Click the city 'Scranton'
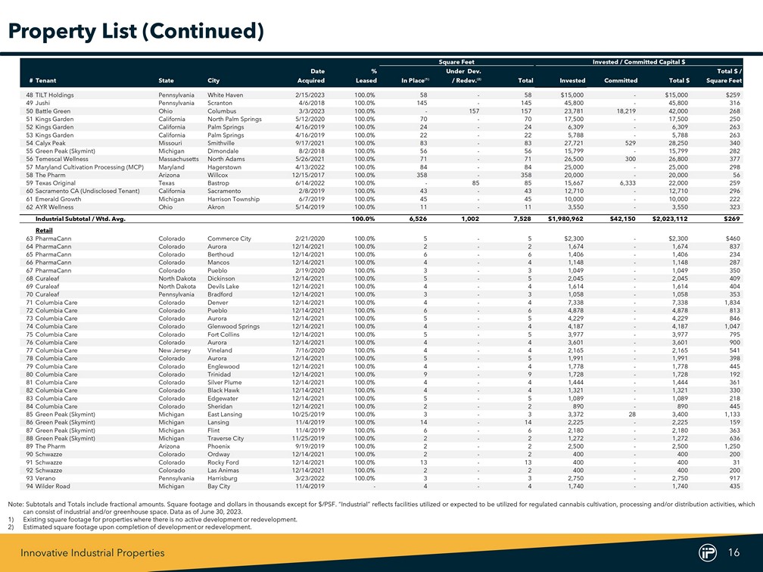This screenshot has height=572, width=763. [220, 103]
